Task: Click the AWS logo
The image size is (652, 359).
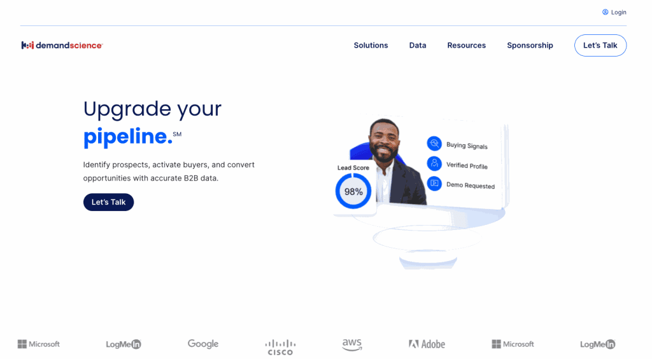Action: tap(351, 344)
